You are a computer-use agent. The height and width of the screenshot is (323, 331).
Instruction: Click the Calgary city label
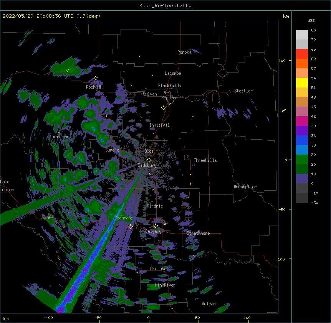pyautogui.click(x=153, y=231)
